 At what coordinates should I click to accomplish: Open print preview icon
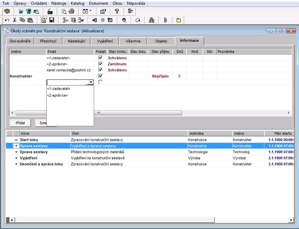pyautogui.click(x=64, y=11)
